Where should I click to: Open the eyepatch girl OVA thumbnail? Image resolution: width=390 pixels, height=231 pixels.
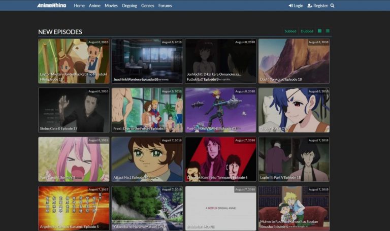294,110
